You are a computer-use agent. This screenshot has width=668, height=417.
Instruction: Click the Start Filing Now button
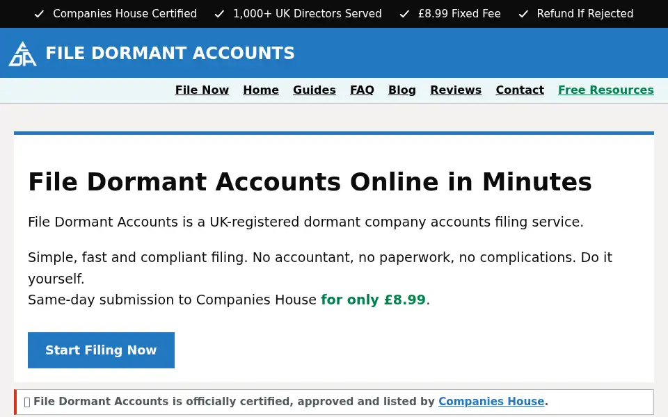point(101,350)
